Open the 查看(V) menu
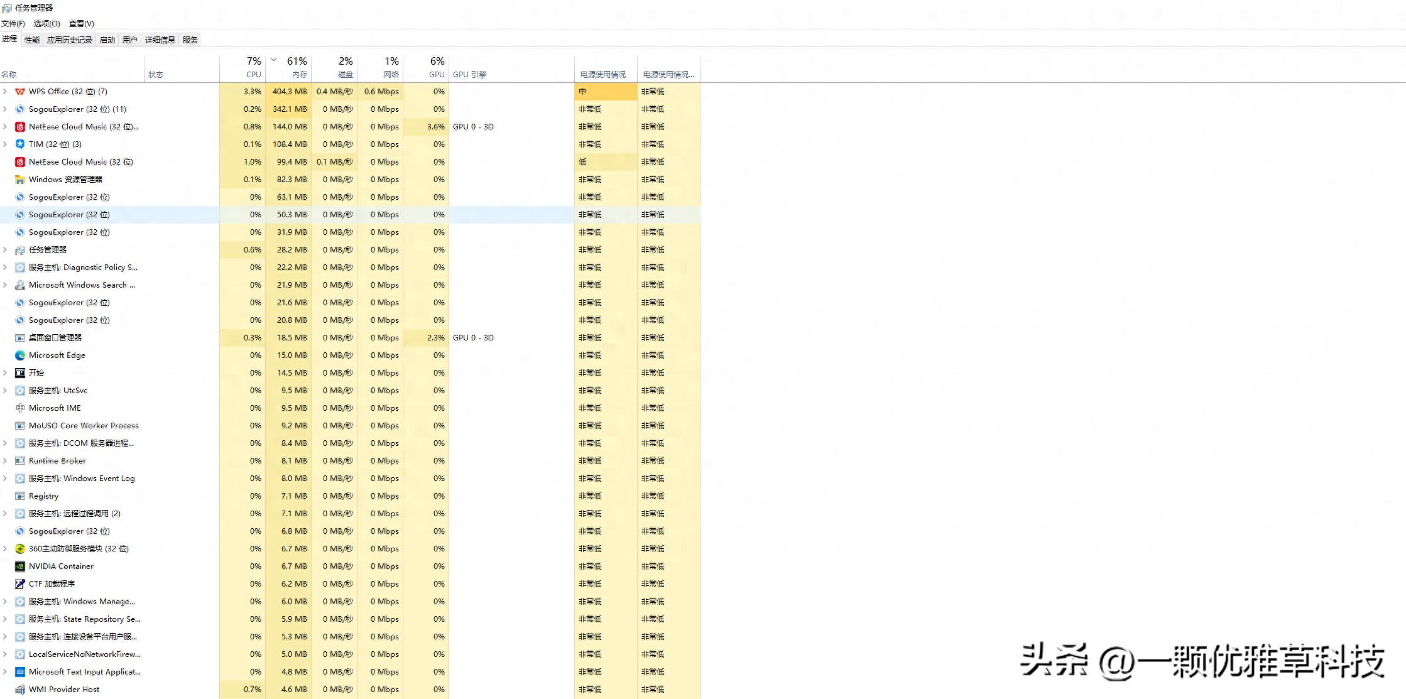Image resolution: width=1406 pixels, height=699 pixels. coord(81,23)
